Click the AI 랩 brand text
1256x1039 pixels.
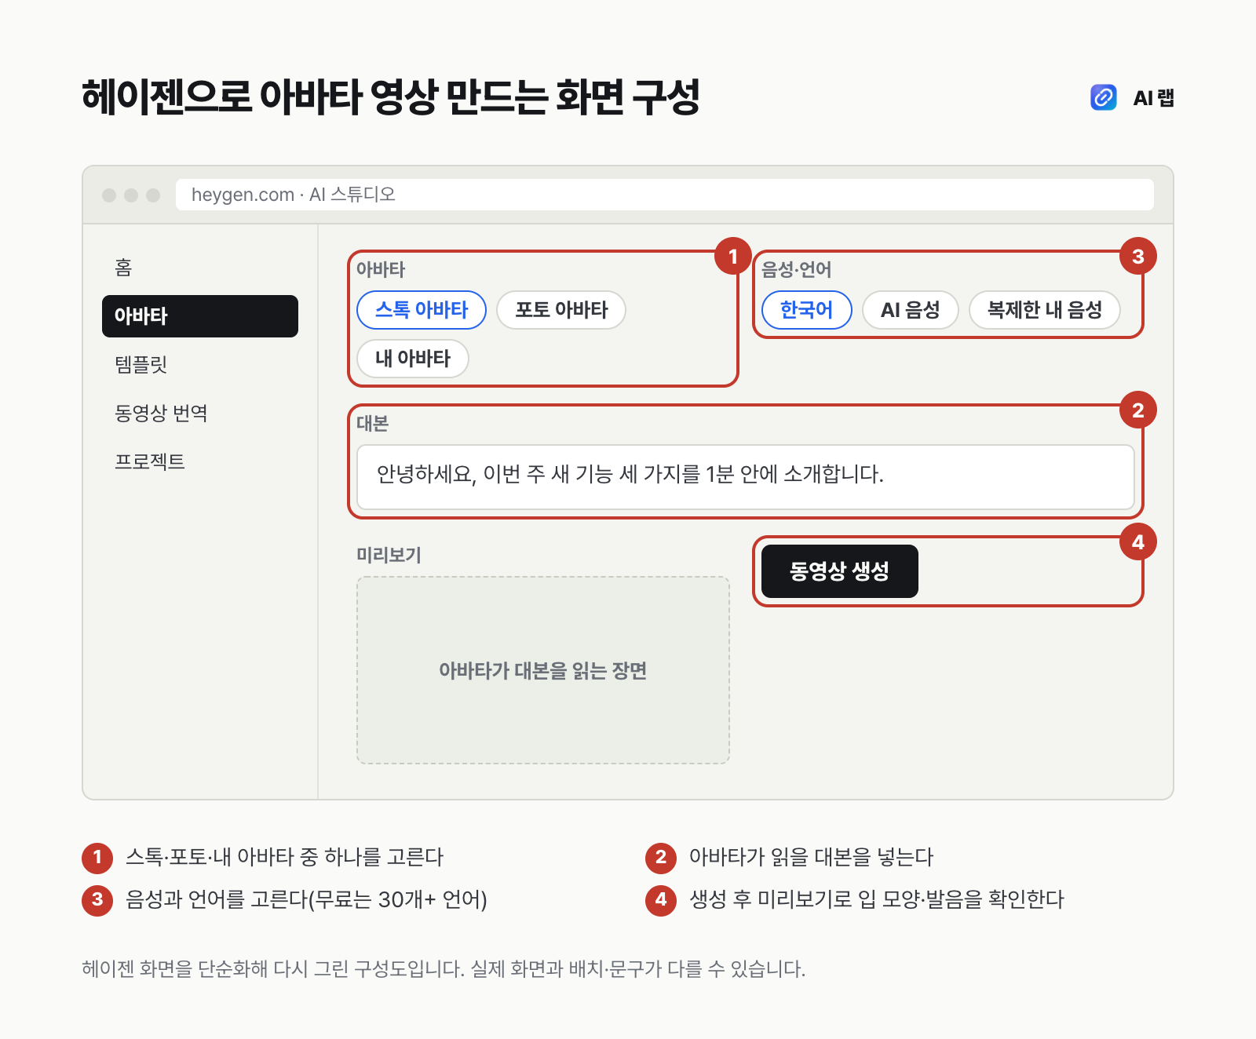(x=1154, y=98)
